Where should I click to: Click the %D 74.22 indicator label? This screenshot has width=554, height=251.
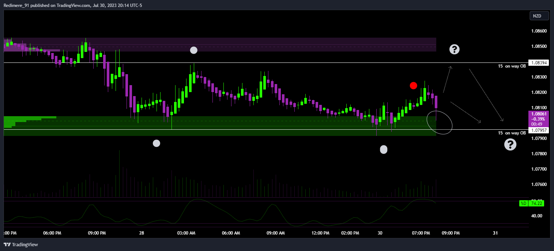(531, 203)
